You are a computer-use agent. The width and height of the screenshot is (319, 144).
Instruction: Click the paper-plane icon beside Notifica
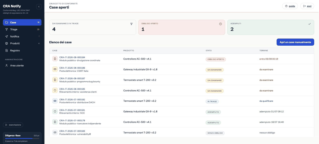[7, 36]
